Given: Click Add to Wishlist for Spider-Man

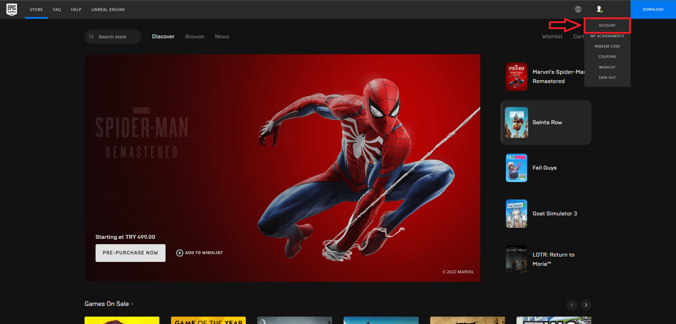Looking at the screenshot, I should [200, 253].
